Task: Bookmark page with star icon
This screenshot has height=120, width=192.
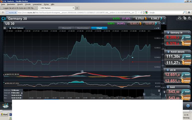Action: pos(136,12)
